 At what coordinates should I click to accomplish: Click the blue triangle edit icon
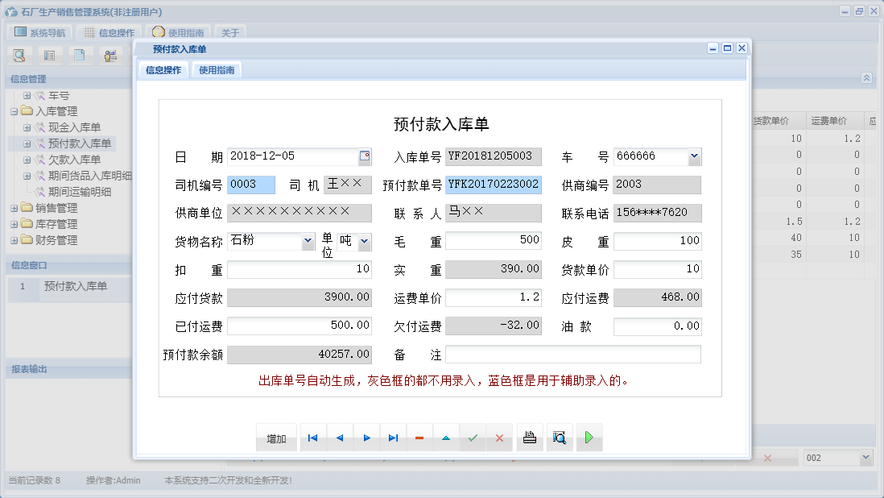coord(446,438)
